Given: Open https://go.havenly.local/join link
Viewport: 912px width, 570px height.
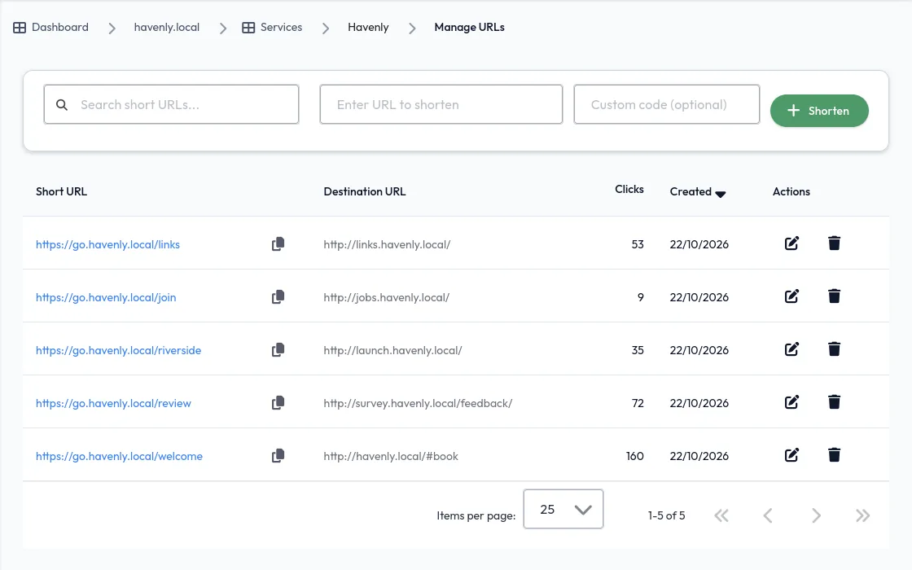Looking at the screenshot, I should [106, 297].
